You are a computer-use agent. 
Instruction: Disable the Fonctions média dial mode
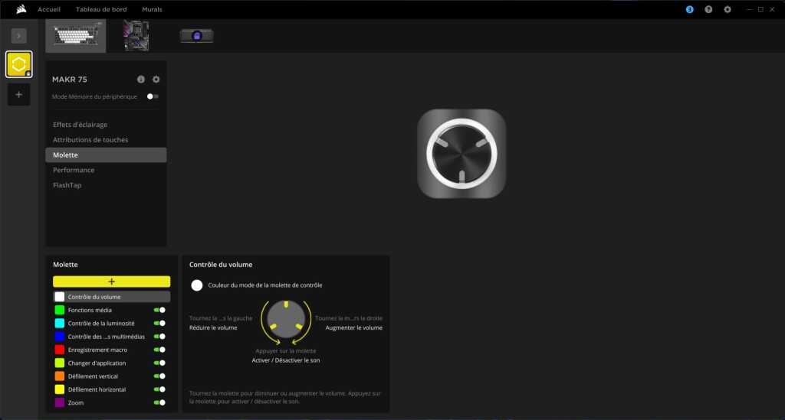click(159, 310)
